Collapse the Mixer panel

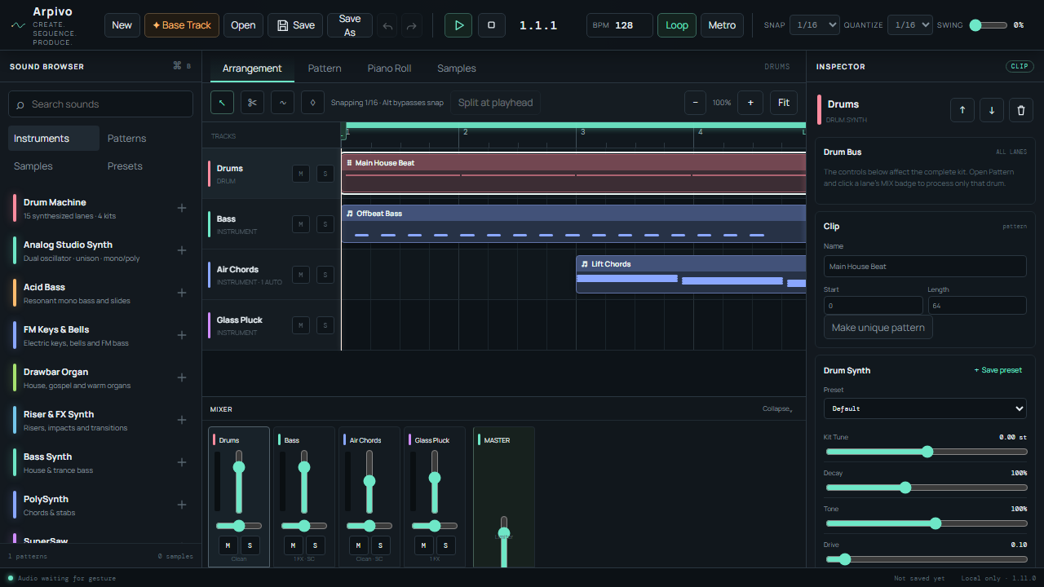[x=777, y=409]
